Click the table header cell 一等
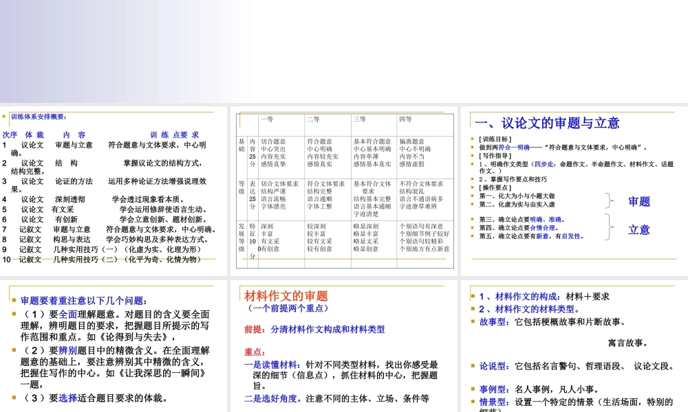 (x=267, y=119)
